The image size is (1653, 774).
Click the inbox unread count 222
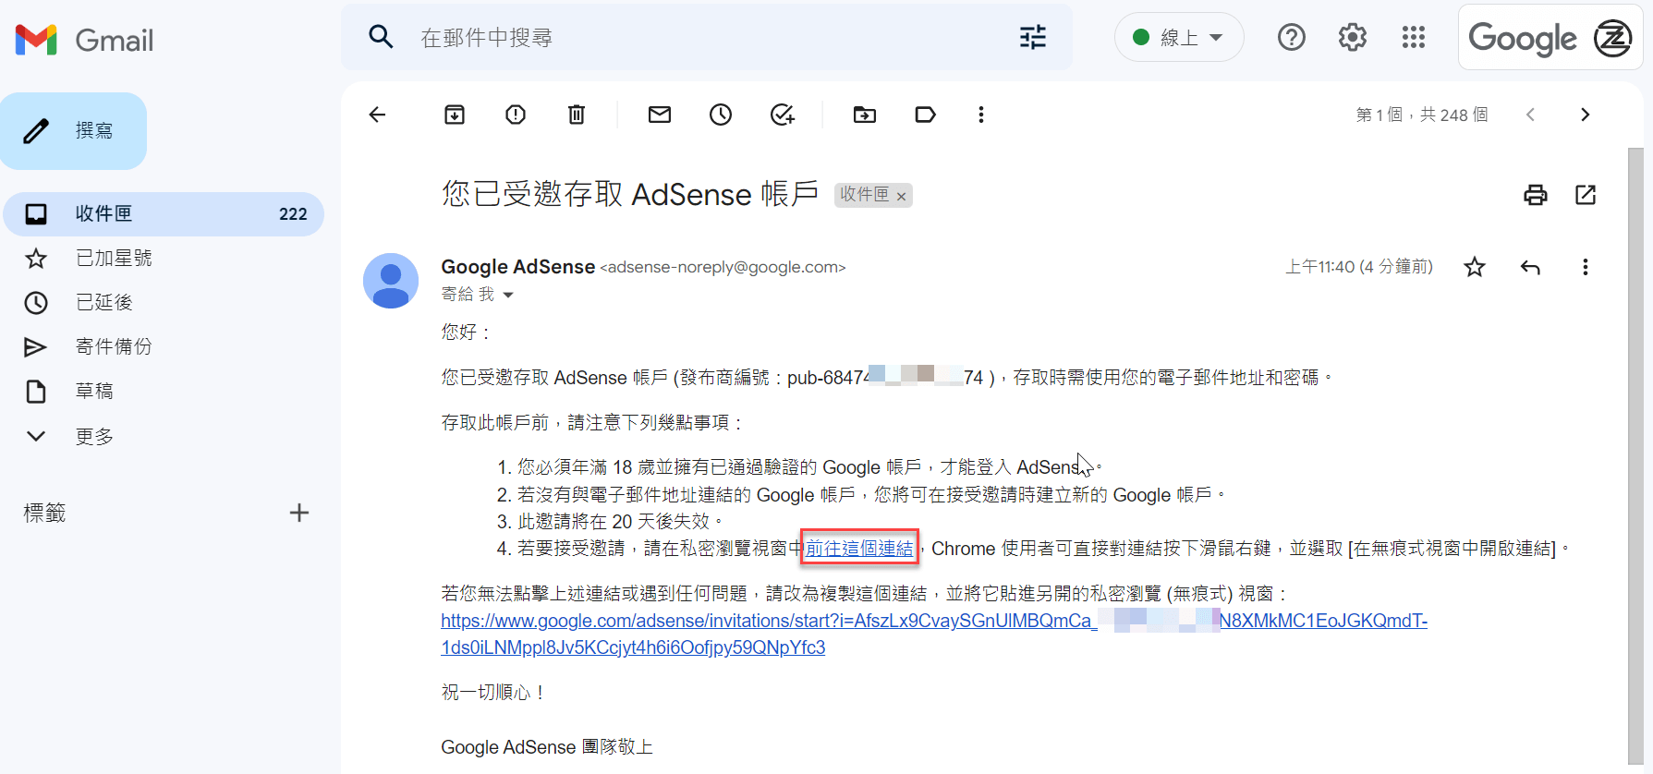[293, 214]
